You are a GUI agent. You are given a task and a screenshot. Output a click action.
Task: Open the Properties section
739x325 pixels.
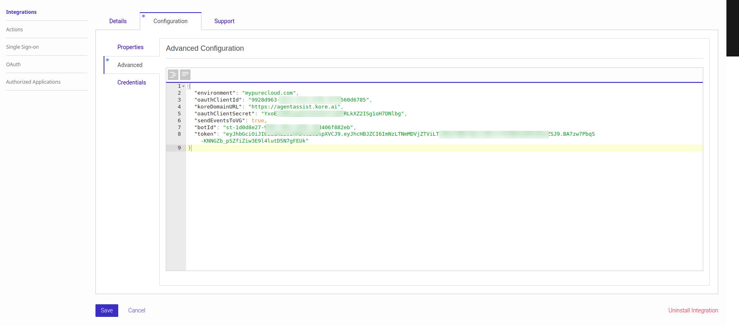click(x=130, y=47)
